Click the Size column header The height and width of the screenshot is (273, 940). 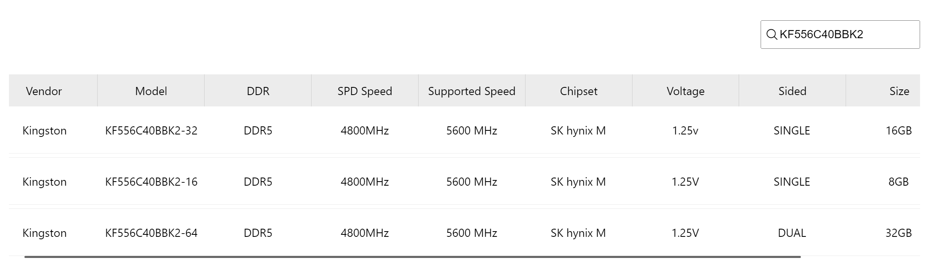(899, 91)
